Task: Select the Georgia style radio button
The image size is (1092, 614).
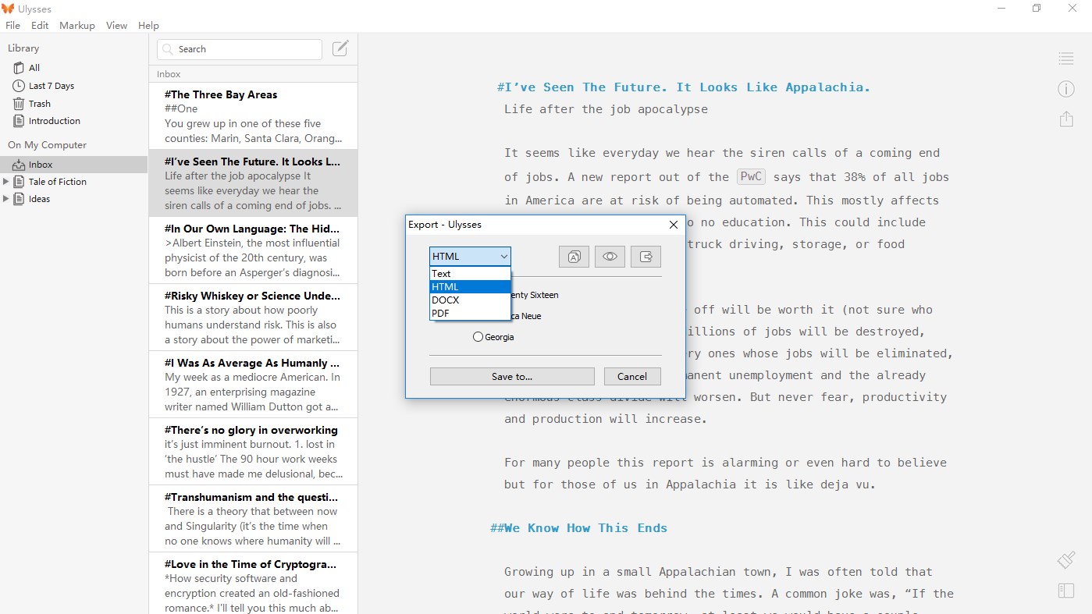Action: 477,336
